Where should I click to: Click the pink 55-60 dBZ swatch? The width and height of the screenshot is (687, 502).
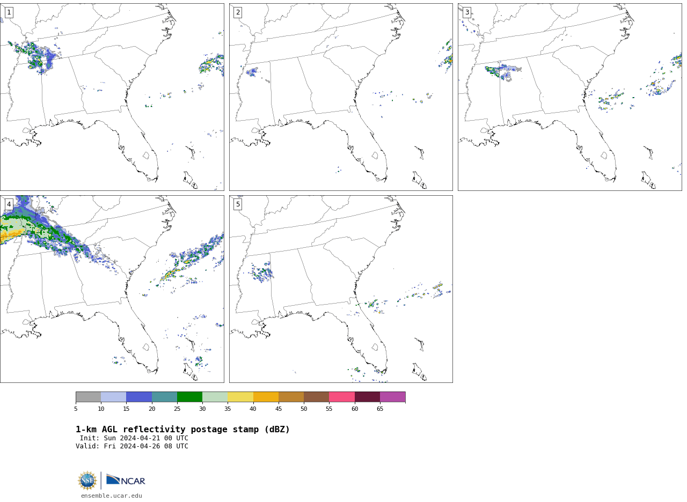[342, 397]
